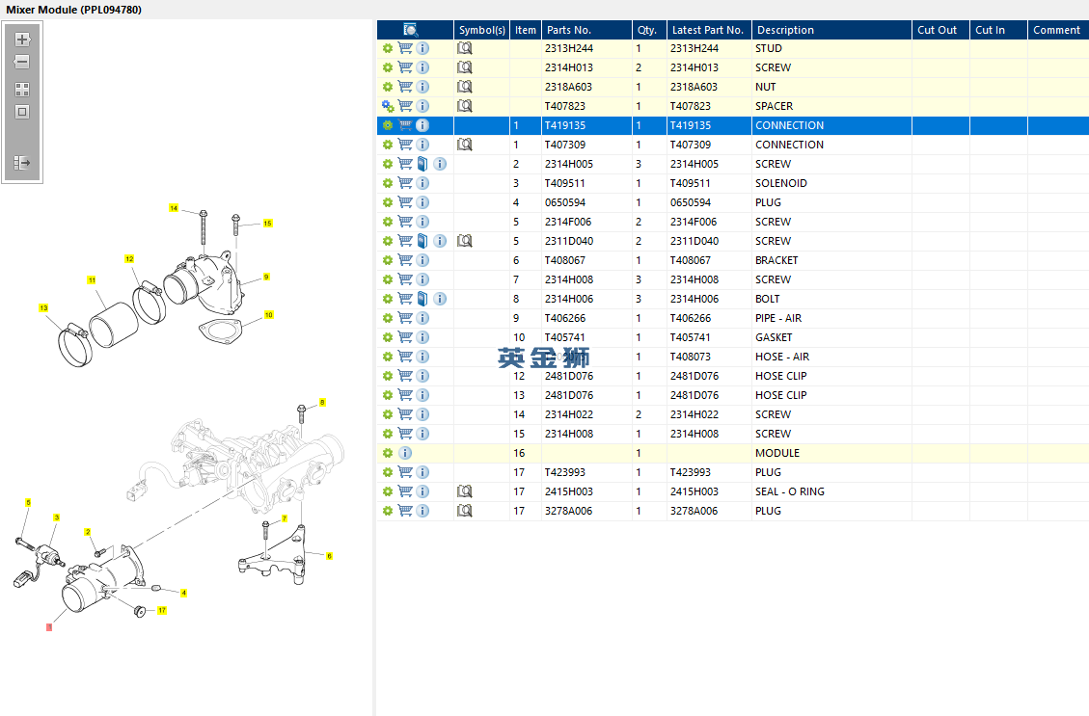Open info for PIPE - AIR T406266
Image resolution: width=1089 pixels, height=716 pixels.
pyautogui.click(x=422, y=318)
